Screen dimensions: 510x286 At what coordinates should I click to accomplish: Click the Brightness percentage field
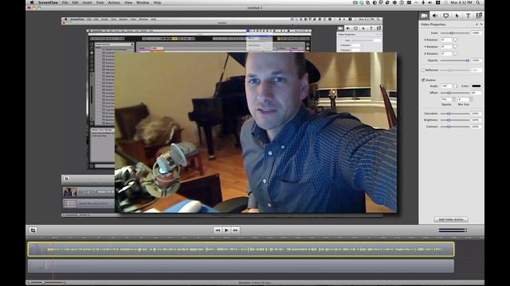point(477,120)
